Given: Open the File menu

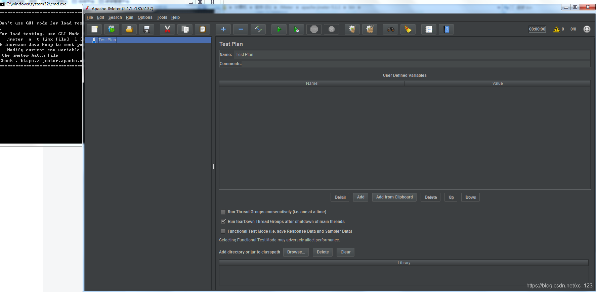Looking at the screenshot, I should click(x=90, y=17).
